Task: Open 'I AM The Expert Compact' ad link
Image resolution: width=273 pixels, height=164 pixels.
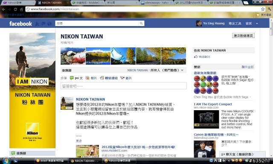Action: click(213, 104)
